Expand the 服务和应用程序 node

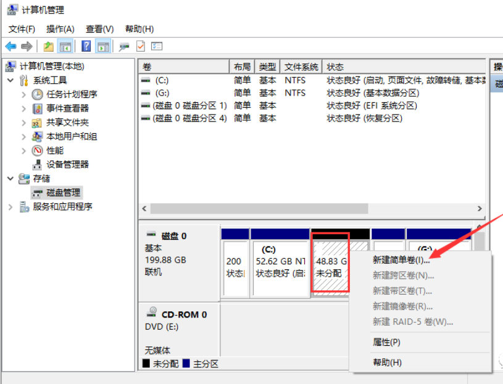[x=10, y=207]
